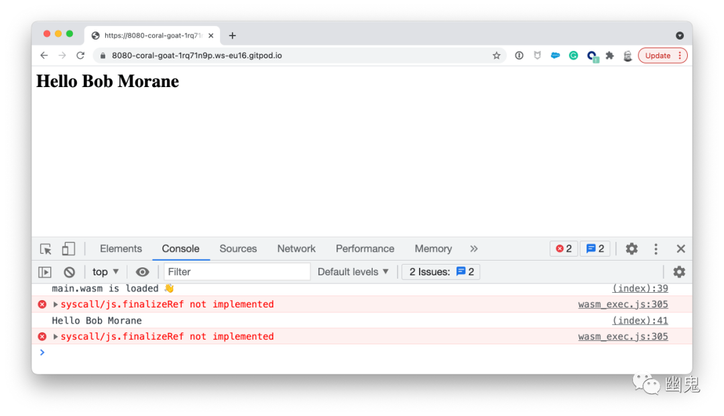The height and width of the screenshot is (416, 724).
Task: Show the console sidebar
Action: point(45,272)
